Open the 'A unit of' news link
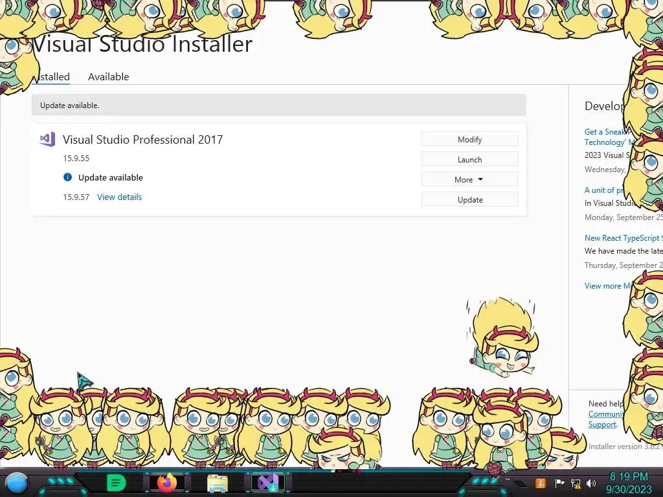The height and width of the screenshot is (497, 663). coord(603,190)
